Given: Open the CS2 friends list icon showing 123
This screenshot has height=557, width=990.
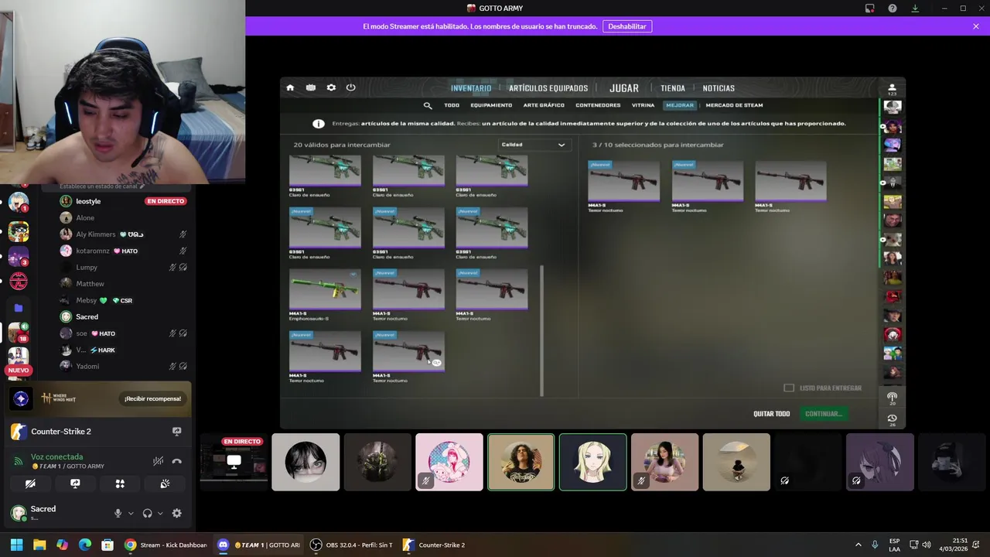Looking at the screenshot, I should click(892, 89).
